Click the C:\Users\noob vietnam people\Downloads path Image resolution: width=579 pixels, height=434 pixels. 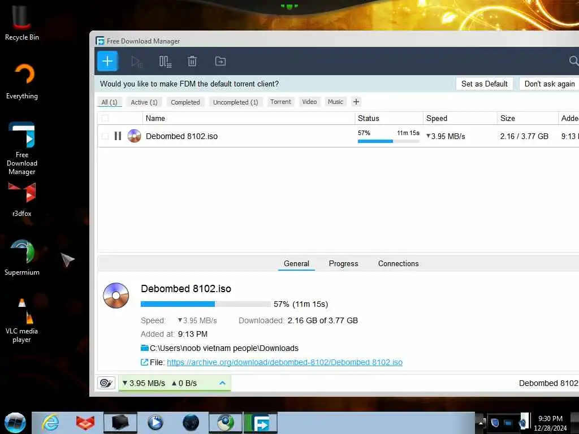(x=224, y=348)
